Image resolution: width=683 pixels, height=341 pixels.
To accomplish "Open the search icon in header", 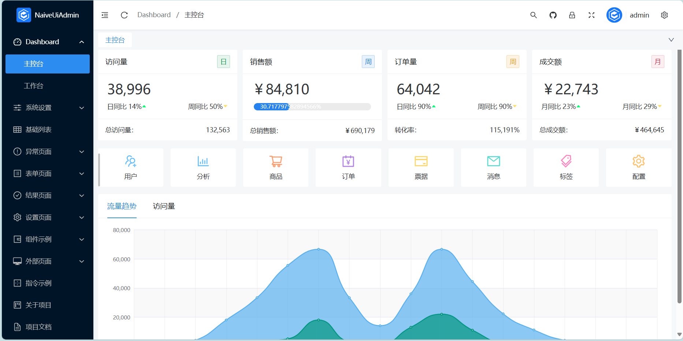I will coord(534,15).
